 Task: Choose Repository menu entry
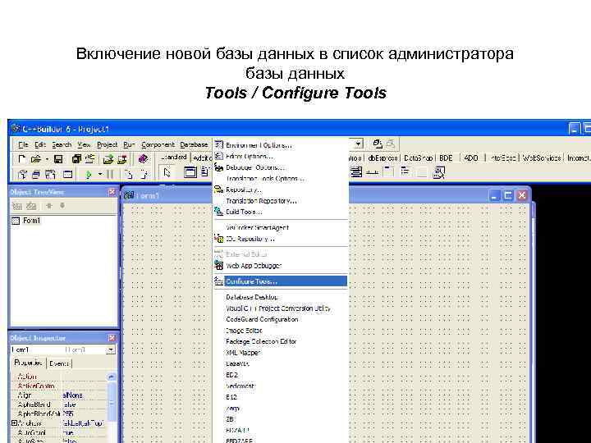coord(281,190)
